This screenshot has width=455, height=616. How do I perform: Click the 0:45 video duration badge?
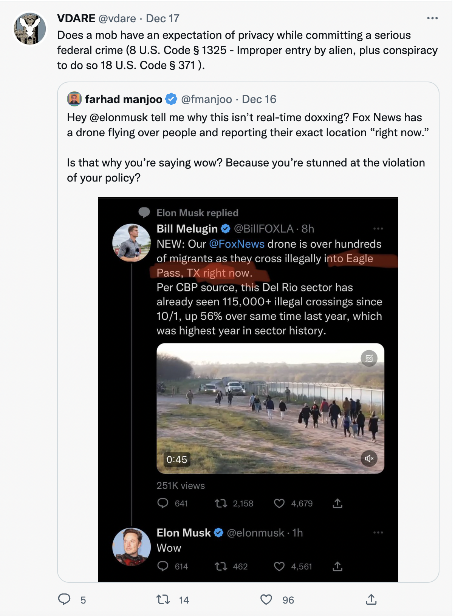tap(177, 459)
